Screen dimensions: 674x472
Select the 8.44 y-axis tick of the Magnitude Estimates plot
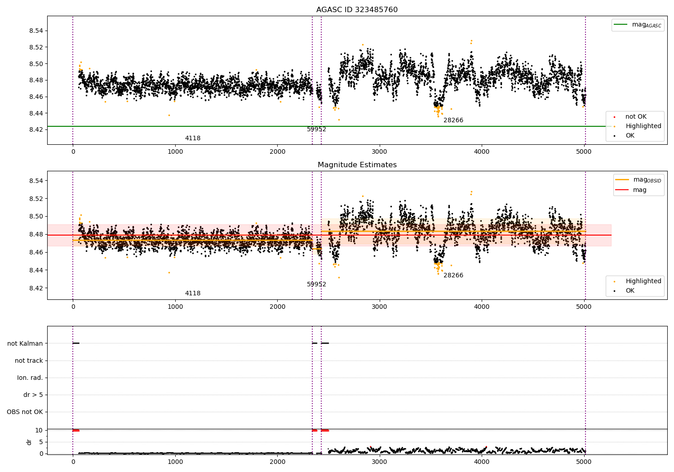click(x=36, y=271)
